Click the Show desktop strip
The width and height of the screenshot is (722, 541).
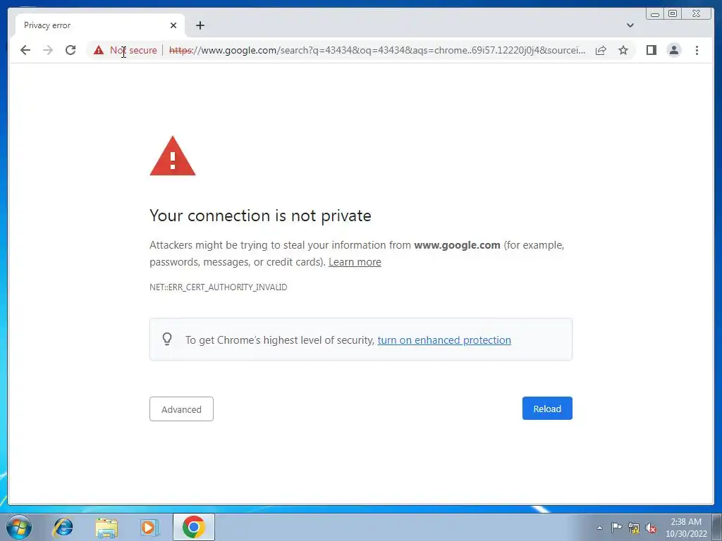tap(717, 527)
